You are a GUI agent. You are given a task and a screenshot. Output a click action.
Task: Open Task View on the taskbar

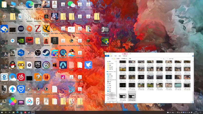point(9,112)
